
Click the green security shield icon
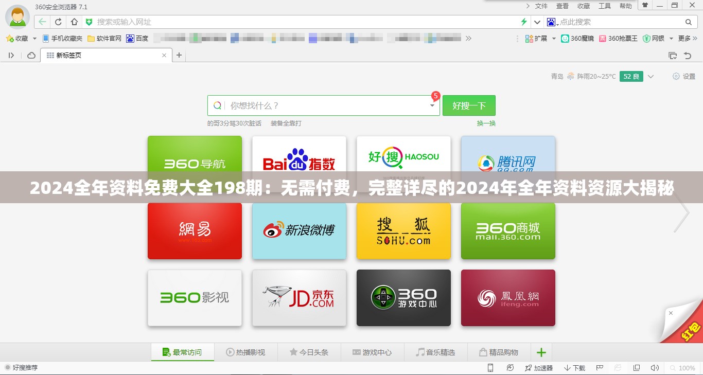(x=89, y=22)
